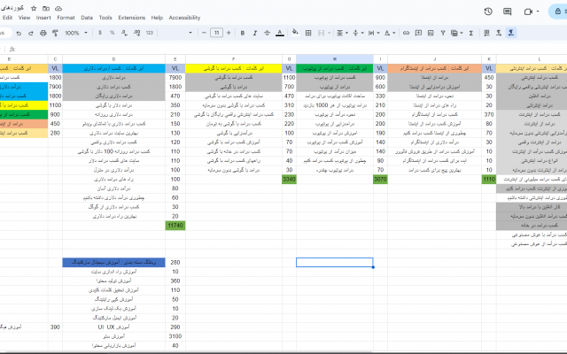Open vertical align dropdown
This screenshot has height=354, width=567.
click(x=358, y=33)
